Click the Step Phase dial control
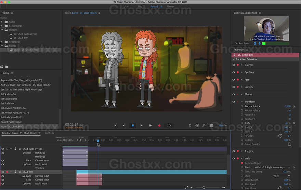 click(x=280, y=188)
